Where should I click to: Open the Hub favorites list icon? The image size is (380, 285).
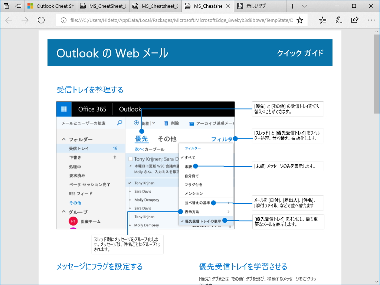(x=323, y=20)
